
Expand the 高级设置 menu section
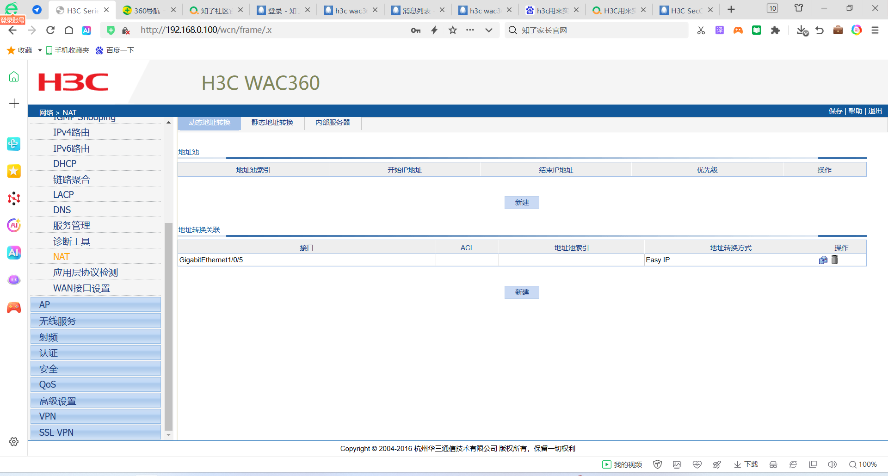(96, 401)
